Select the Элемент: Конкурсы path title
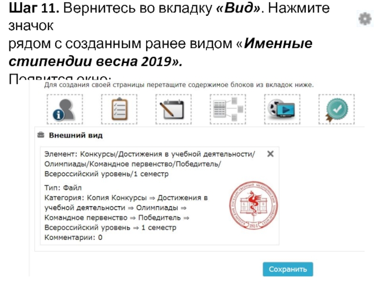The height and width of the screenshot is (286, 381). click(150, 164)
